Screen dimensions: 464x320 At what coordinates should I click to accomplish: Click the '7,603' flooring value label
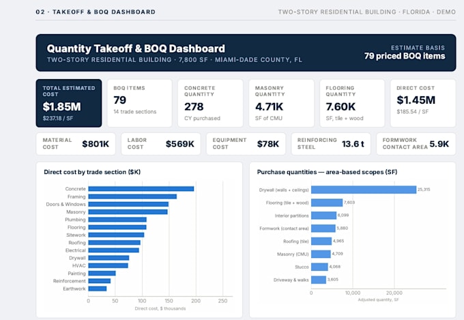pyautogui.click(x=349, y=203)
